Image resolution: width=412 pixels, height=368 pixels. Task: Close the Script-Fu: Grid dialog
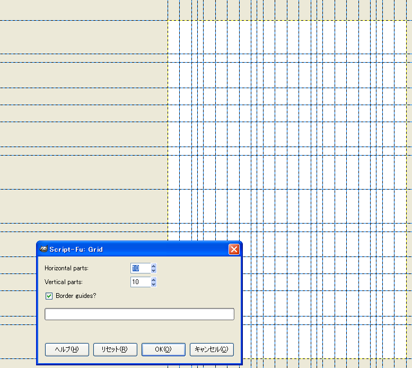[x=234, y=249]
